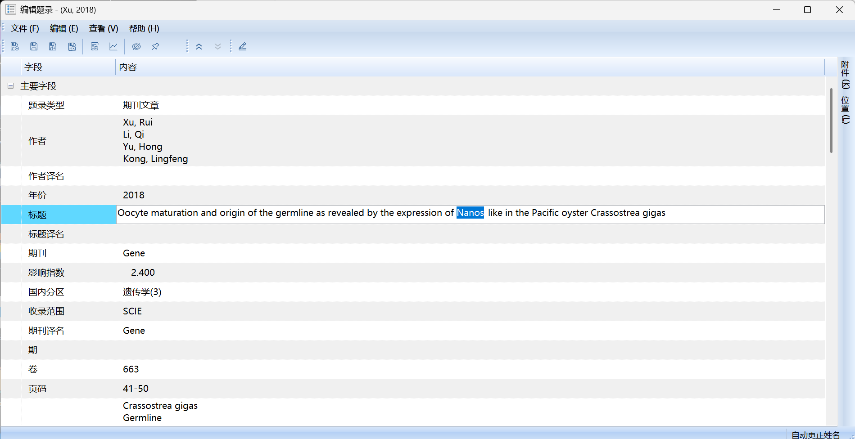Click the pin icon in toolbar
855x439 pixels.
pos(155,46)
